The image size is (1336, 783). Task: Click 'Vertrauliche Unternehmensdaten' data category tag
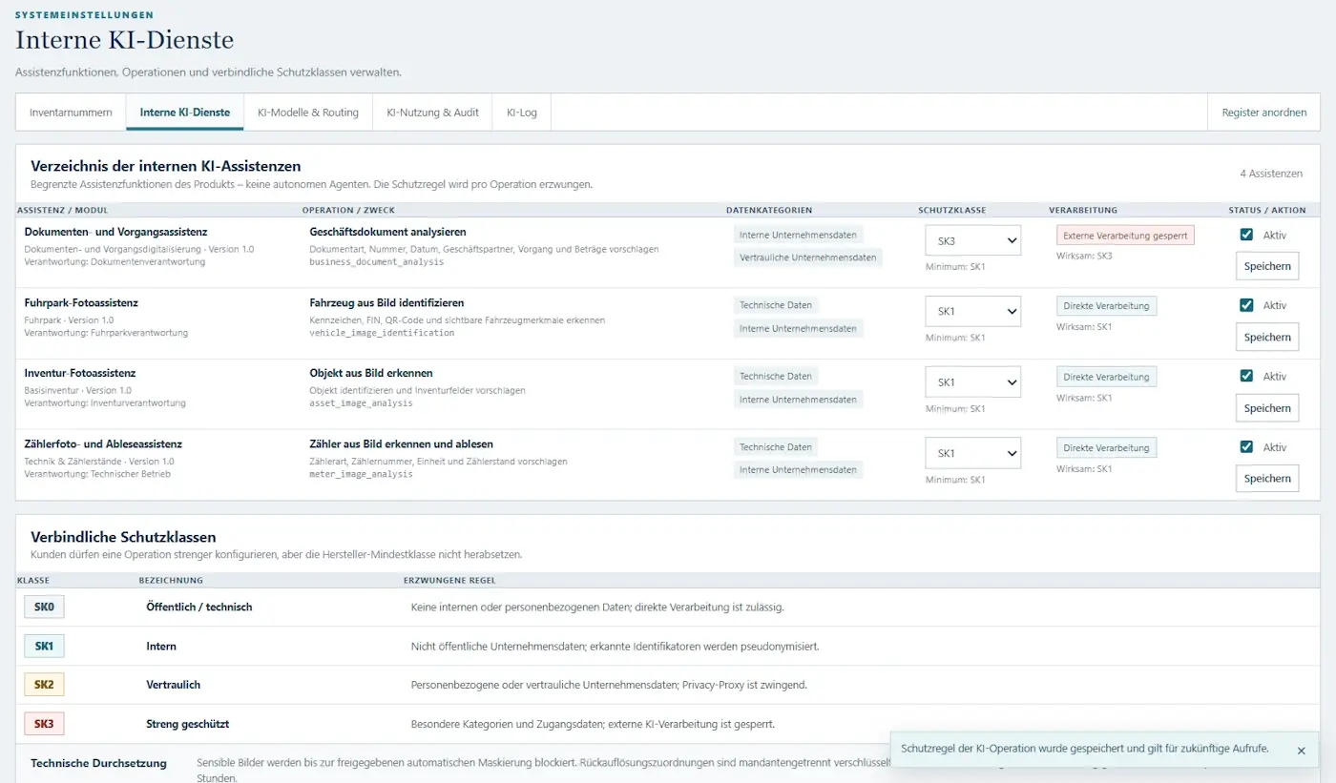click(807, 258)
